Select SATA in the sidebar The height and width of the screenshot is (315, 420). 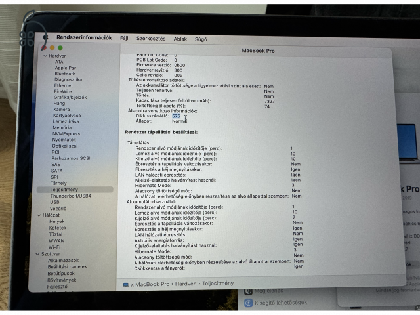pos(57,171)
